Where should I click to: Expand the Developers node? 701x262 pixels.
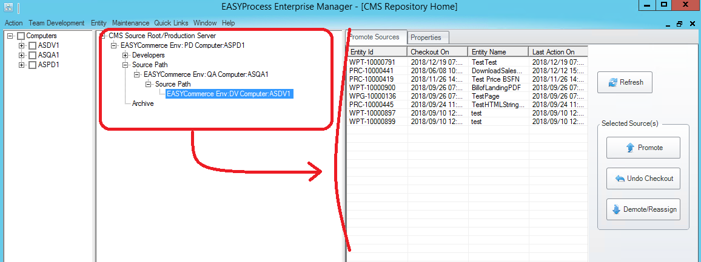point(125,55)
